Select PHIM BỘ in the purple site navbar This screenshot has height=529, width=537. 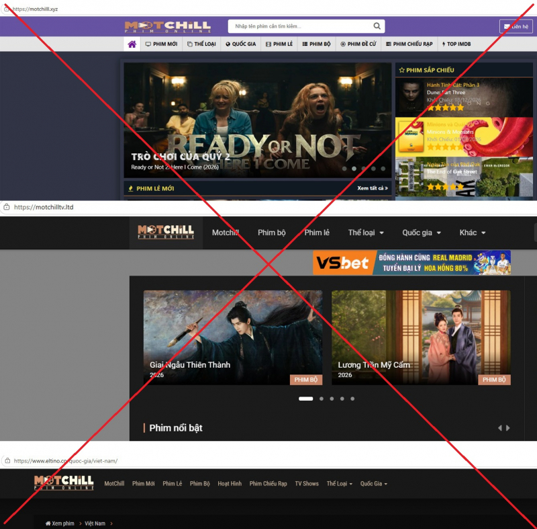[316, 44]
